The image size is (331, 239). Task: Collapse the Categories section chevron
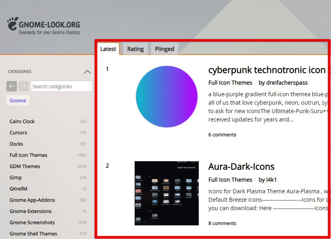click(x=87, y=72)
